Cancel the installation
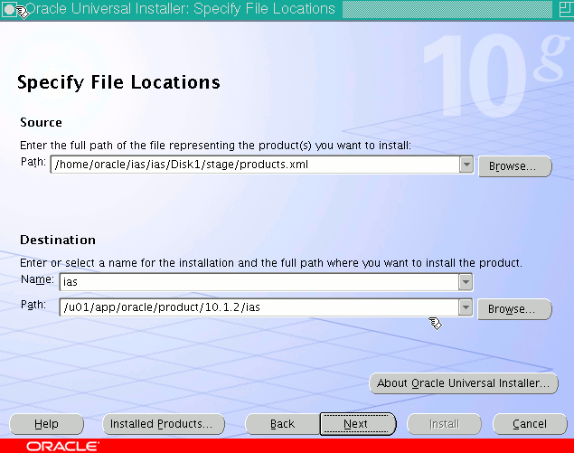Viewport: 574px width, 453px height. [x=530, y=424]
